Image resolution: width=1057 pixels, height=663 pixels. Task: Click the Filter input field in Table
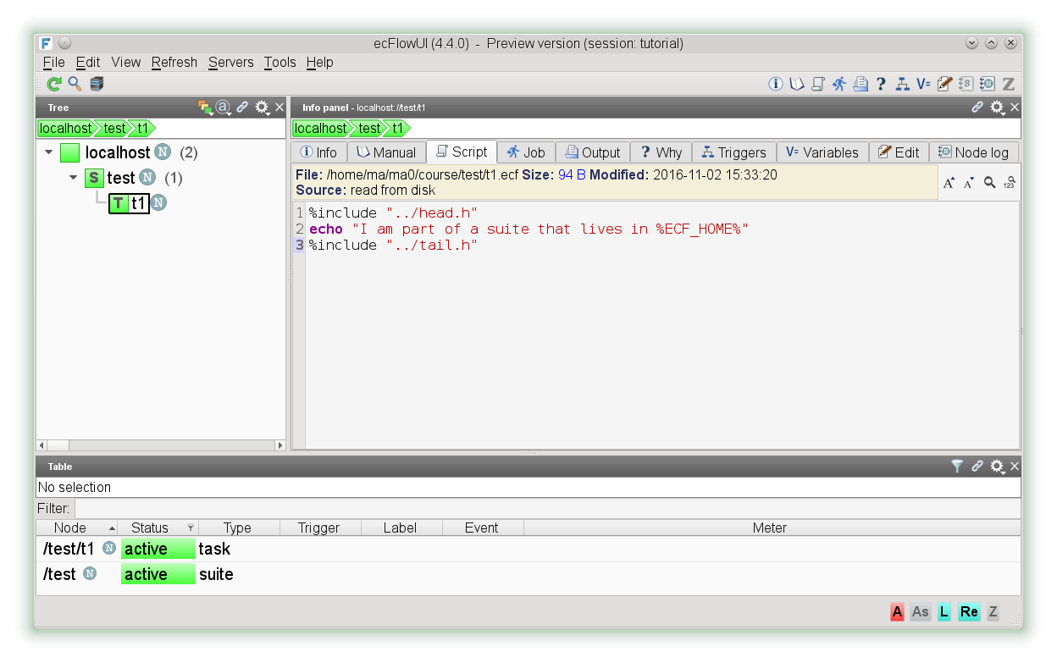click(x=547, y=508)
